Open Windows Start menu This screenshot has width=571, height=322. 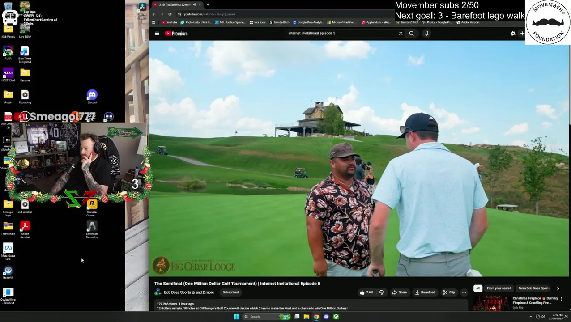point(236,317)
